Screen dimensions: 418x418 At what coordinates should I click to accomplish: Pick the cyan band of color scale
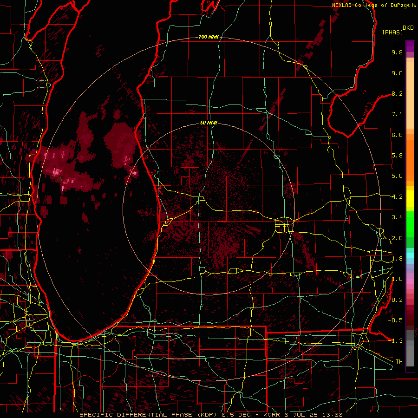pyautogui.click(x=410, y=255)
